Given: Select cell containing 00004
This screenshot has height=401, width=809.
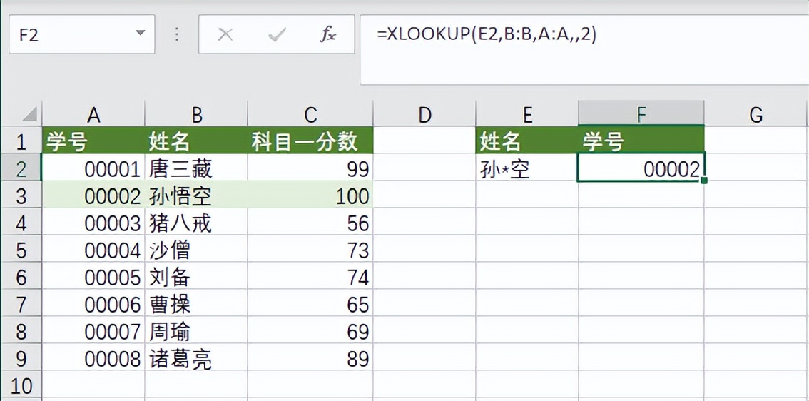Looking at the screenshot, I should (93, 249).
